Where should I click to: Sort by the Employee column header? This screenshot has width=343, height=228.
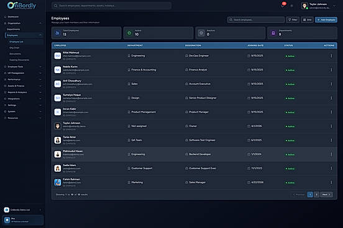coord(60,45)
